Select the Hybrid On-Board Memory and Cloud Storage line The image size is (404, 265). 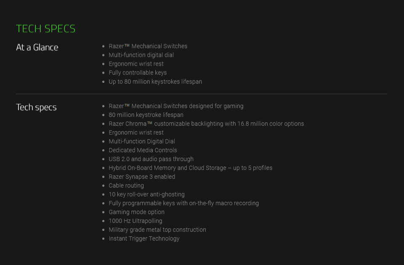[x=190, y=168]
